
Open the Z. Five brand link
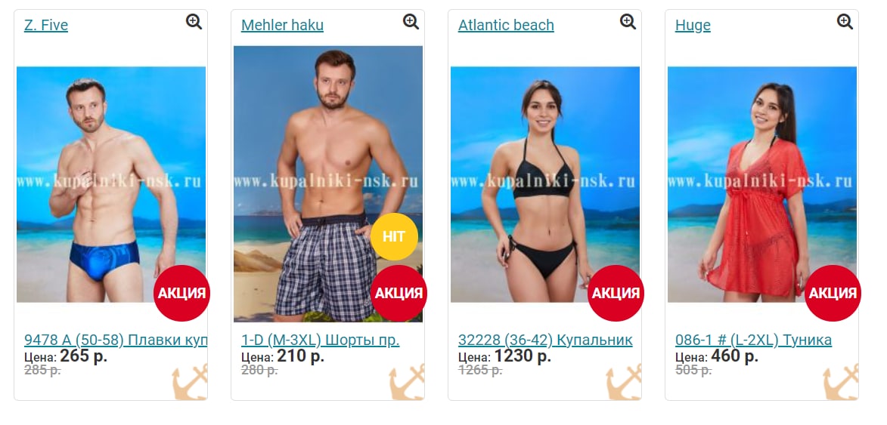point(46,26)
